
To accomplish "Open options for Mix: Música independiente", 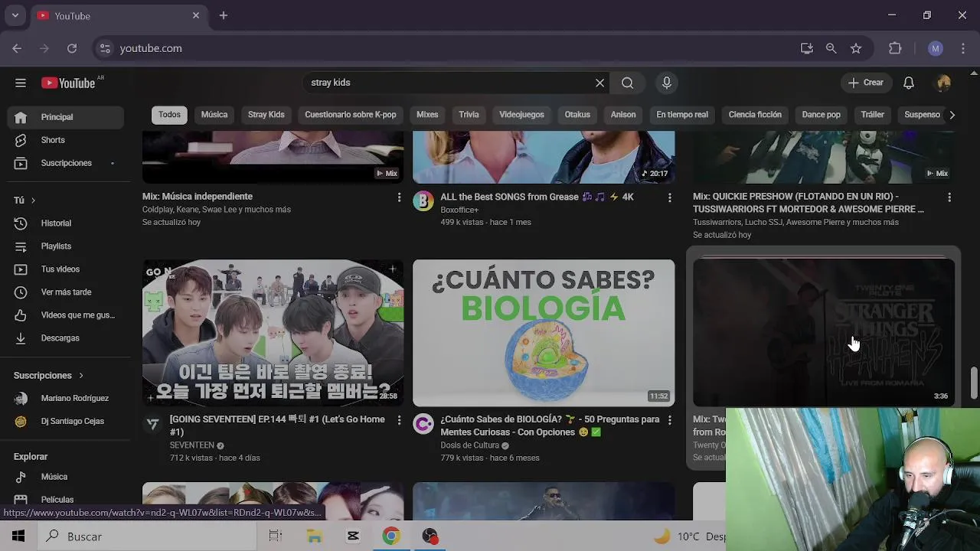I will [399, 197].
